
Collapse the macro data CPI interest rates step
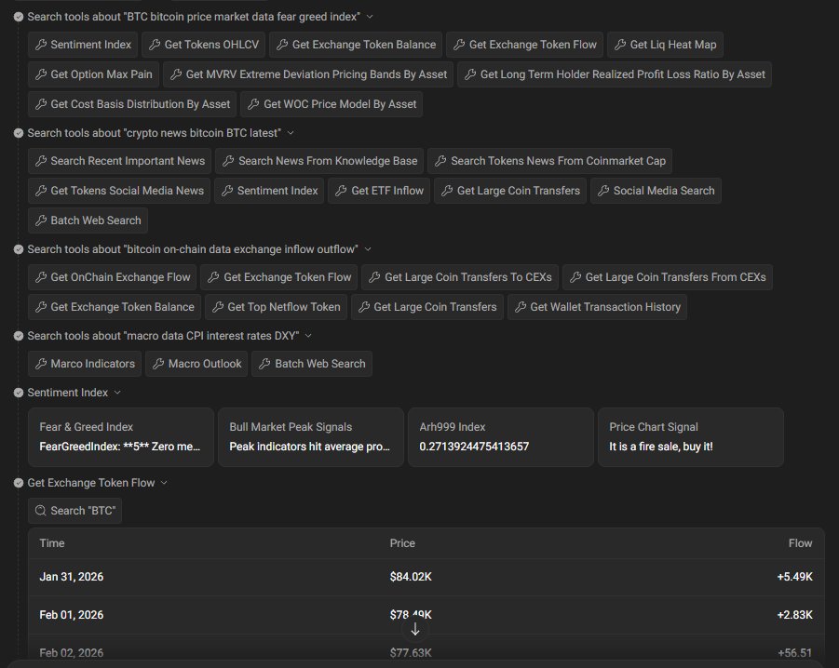pos(308,336)
